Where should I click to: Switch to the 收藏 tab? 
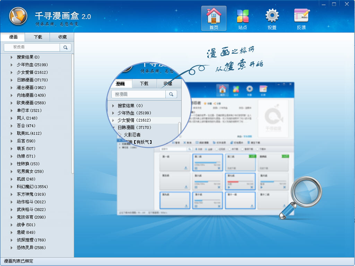pos(62,37)
